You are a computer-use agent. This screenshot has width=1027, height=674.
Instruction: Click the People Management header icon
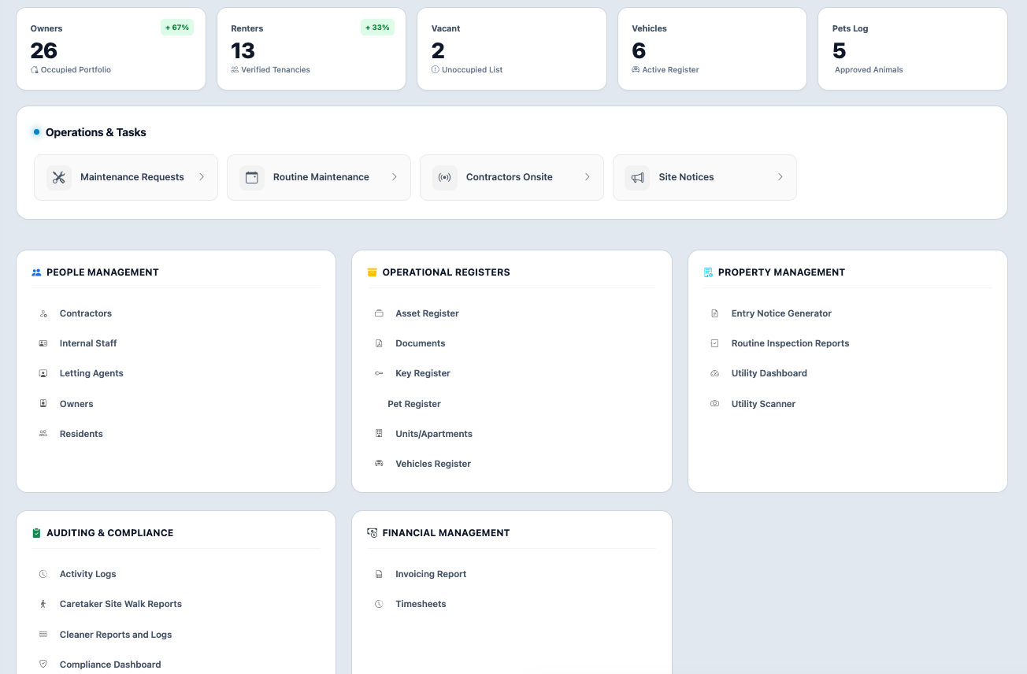(36, 272)
